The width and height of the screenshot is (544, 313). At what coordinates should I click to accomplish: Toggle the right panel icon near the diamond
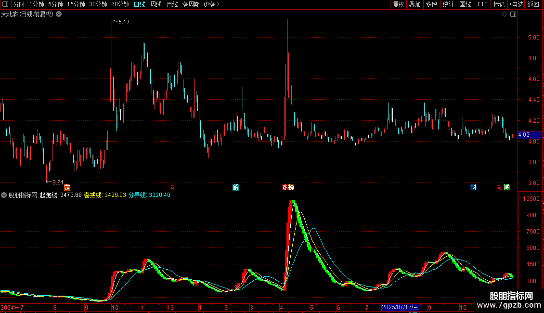pos(513,14)
